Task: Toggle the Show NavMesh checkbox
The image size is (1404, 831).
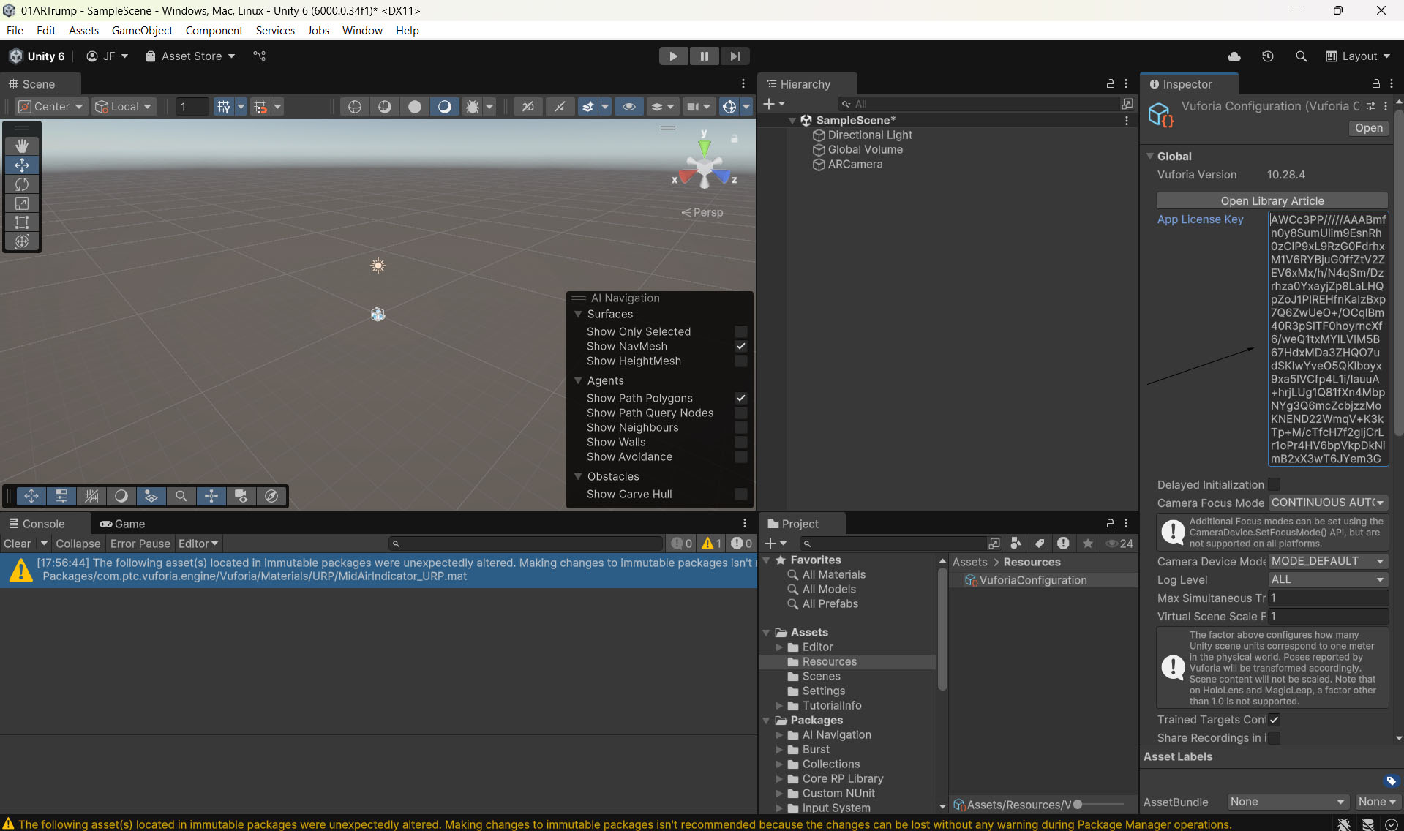Action: (x=740, y=346)
